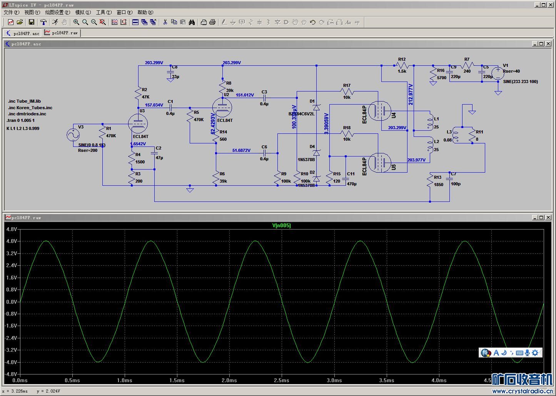Cascade windows using the cascade icon
Screen dimensions: 556x396
tap(144, 22)
